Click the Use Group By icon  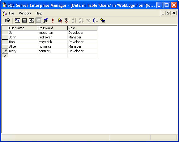point(96,21)
